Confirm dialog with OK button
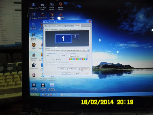Screen dimensions: 153x115 coord(67,73)
